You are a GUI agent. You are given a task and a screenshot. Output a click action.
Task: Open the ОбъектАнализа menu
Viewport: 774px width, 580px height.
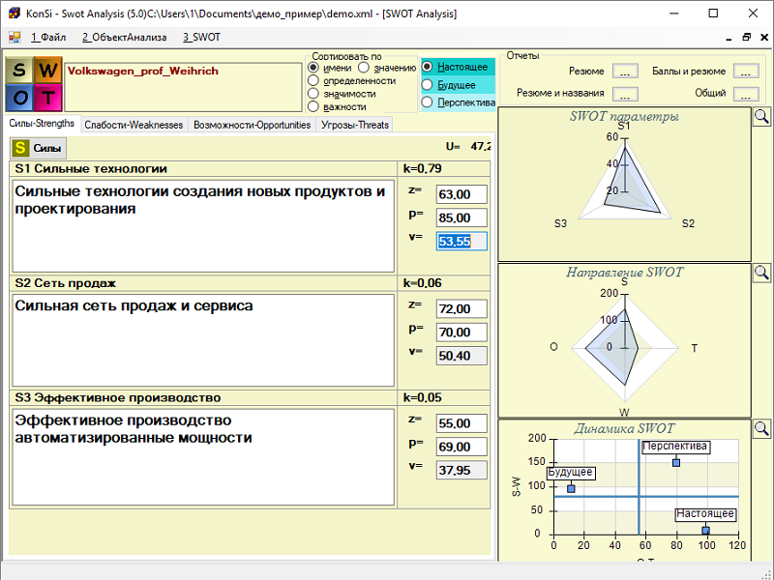[x=124, y=37]
